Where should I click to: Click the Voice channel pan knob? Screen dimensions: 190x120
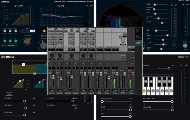(x=115, y=64)
